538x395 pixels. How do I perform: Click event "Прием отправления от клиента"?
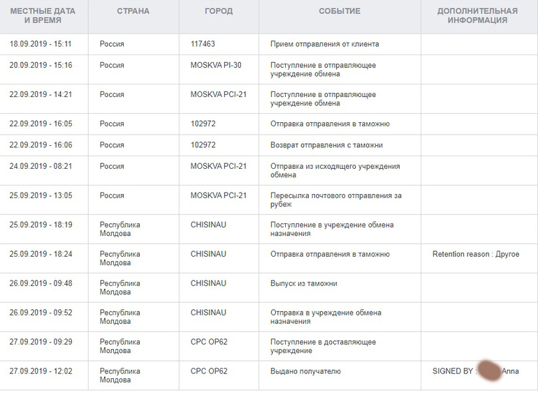[324, 44]
